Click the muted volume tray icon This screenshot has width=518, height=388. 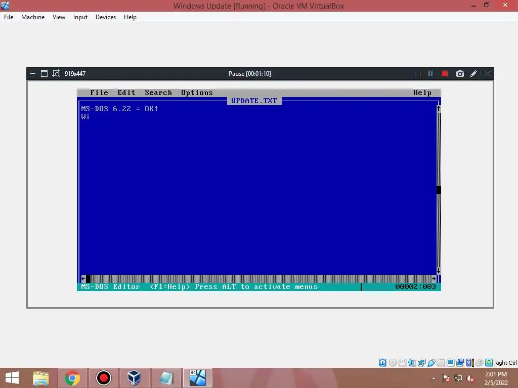470,378
